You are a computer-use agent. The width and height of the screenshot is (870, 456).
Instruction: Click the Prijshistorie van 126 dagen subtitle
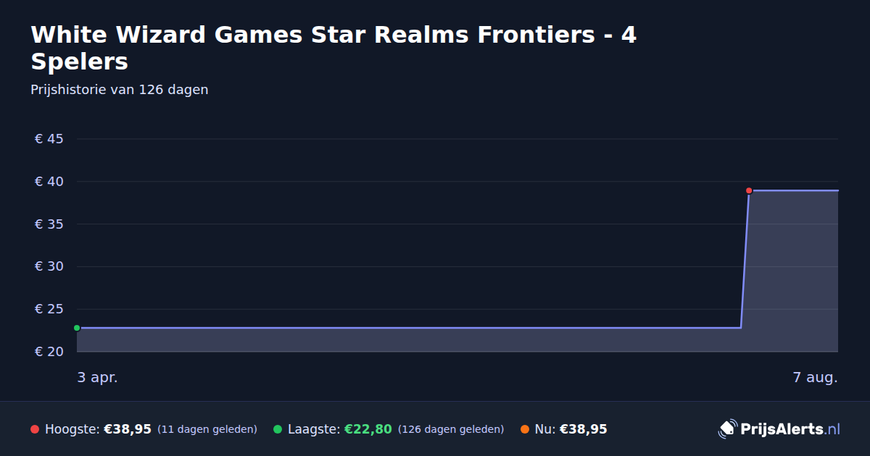[x=120, y=90]
